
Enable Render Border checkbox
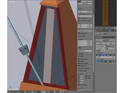click(79, 33)
